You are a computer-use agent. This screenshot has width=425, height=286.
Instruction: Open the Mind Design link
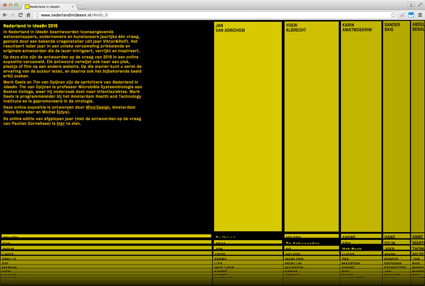[97, 107]
